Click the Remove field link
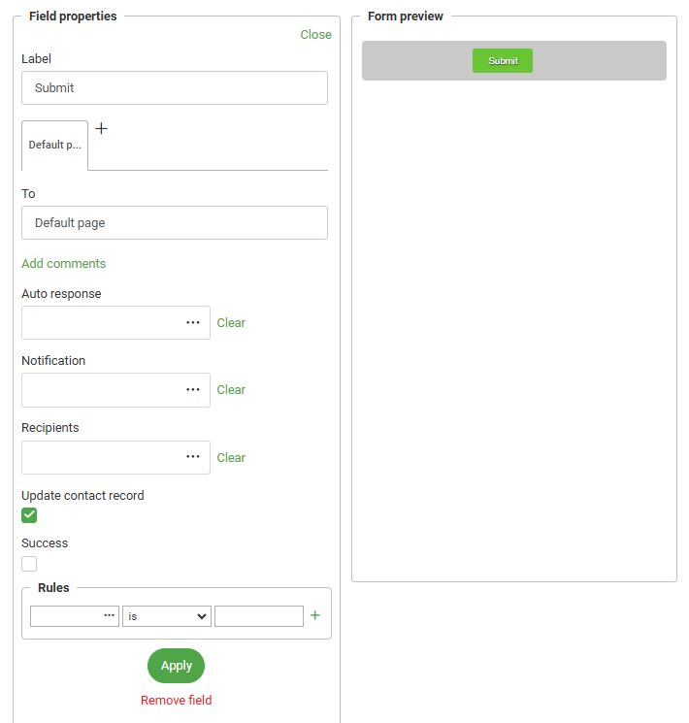This screenshot has width=689, height=723. pos(176,701)
